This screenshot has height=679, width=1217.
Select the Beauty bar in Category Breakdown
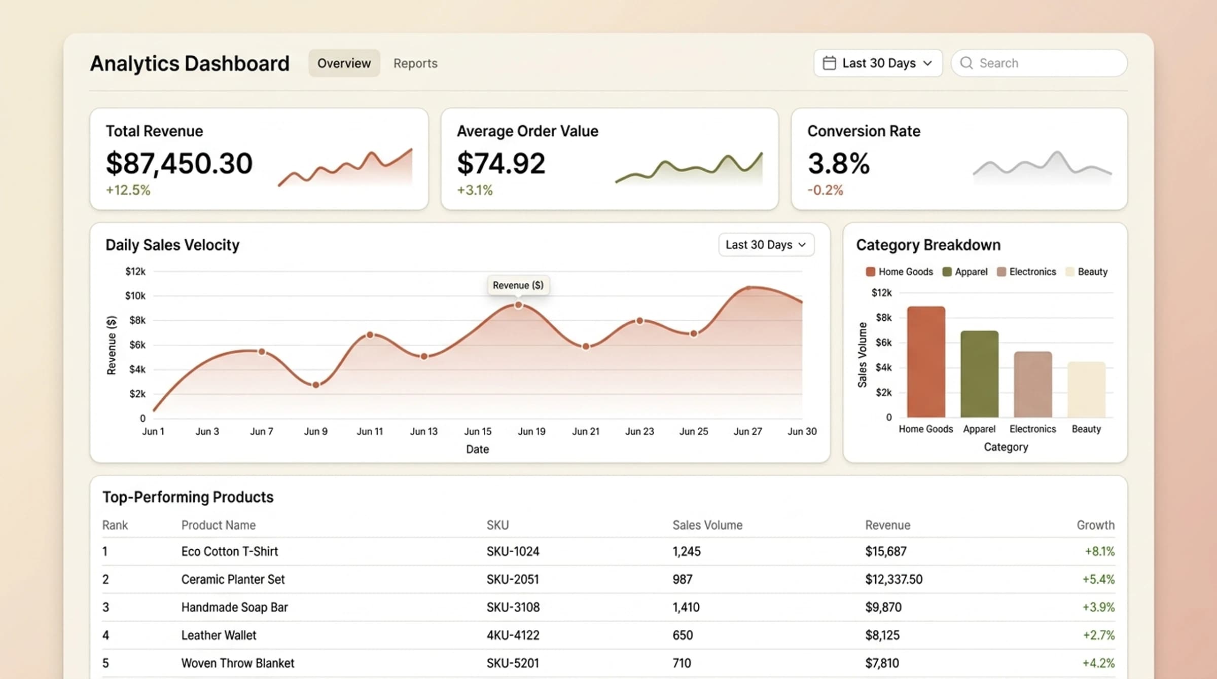1086,390
